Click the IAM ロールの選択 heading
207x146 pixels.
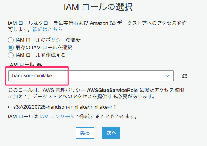pos(98,7)
